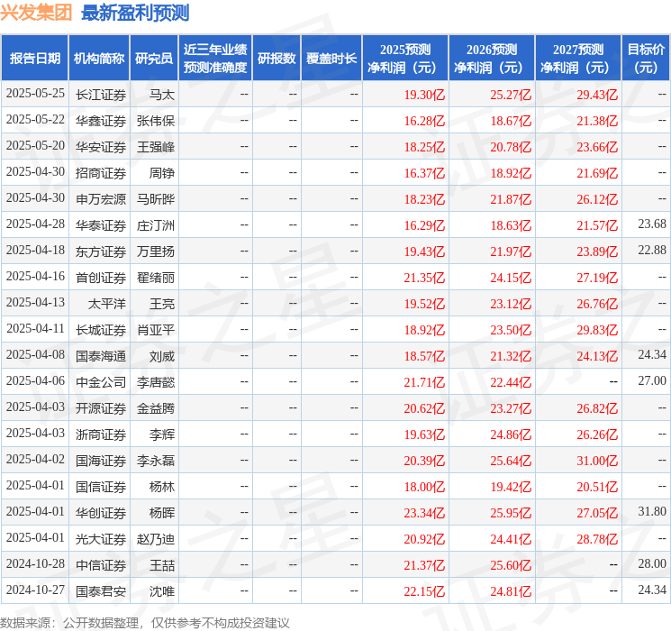Select researcher 杨林
671x631 pixels.
[x=162, y=487]
